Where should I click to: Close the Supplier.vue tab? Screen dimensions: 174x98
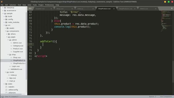click(51, 9)
